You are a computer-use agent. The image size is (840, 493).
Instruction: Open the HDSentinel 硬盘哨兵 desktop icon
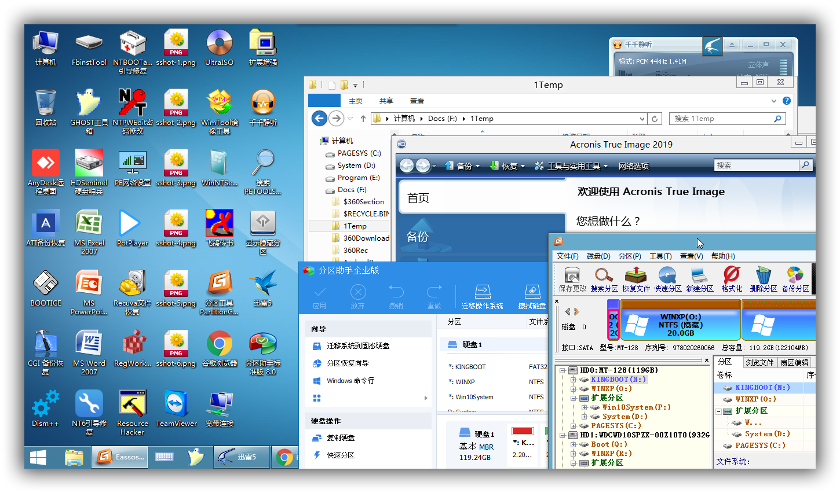pos(89,172)
